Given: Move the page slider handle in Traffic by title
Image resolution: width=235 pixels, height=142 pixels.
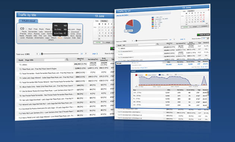Looking at the screenshot, I should coord(42,54).
